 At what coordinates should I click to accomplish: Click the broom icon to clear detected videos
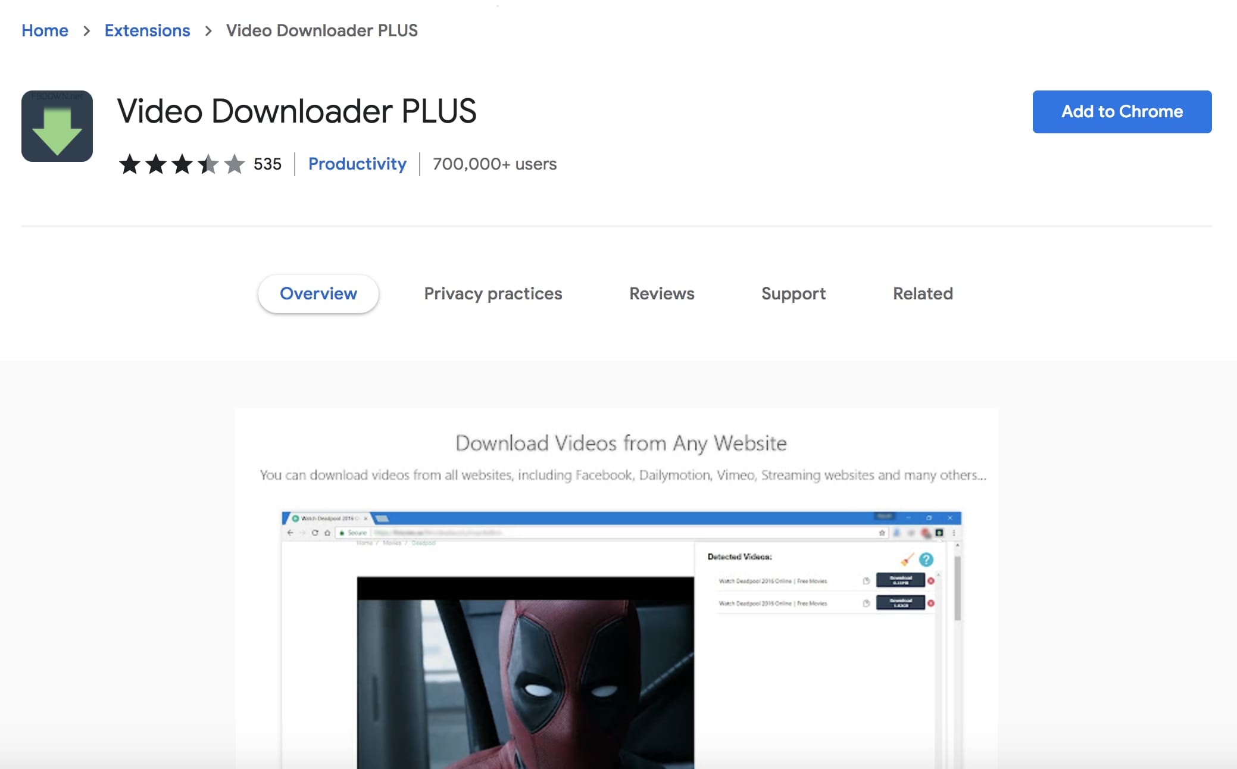point(907,560)
